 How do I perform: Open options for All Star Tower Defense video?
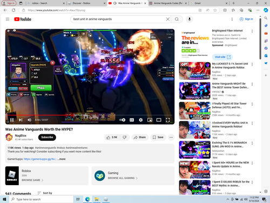point(252,104)
